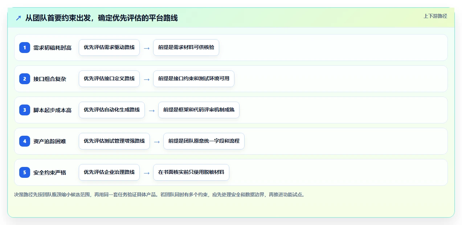Click the 优先评估企业治理路线 chip
The height and width of the screenshot is (225, 462).
click(x=109, y=172)
